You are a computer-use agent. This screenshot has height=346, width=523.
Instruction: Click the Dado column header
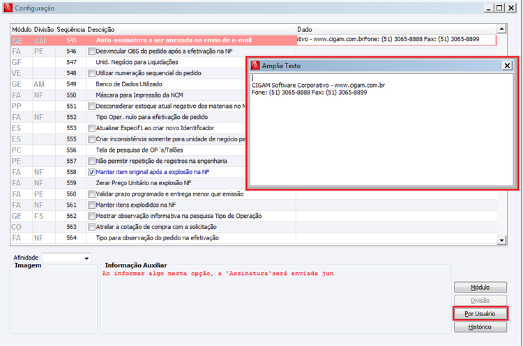pos(396,30)
